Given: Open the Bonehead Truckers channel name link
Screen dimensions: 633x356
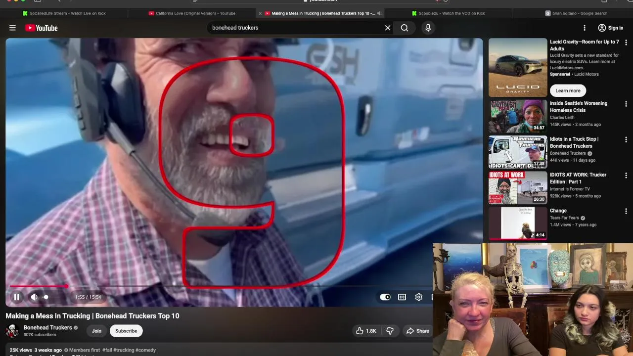Looking at the screenshot, I should [x=48, y=327].
